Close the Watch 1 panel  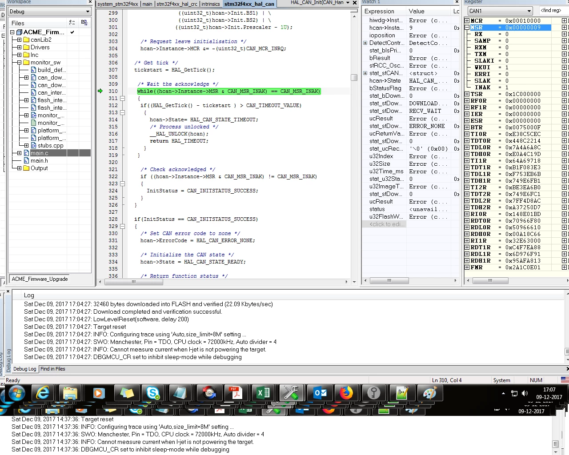457,2
